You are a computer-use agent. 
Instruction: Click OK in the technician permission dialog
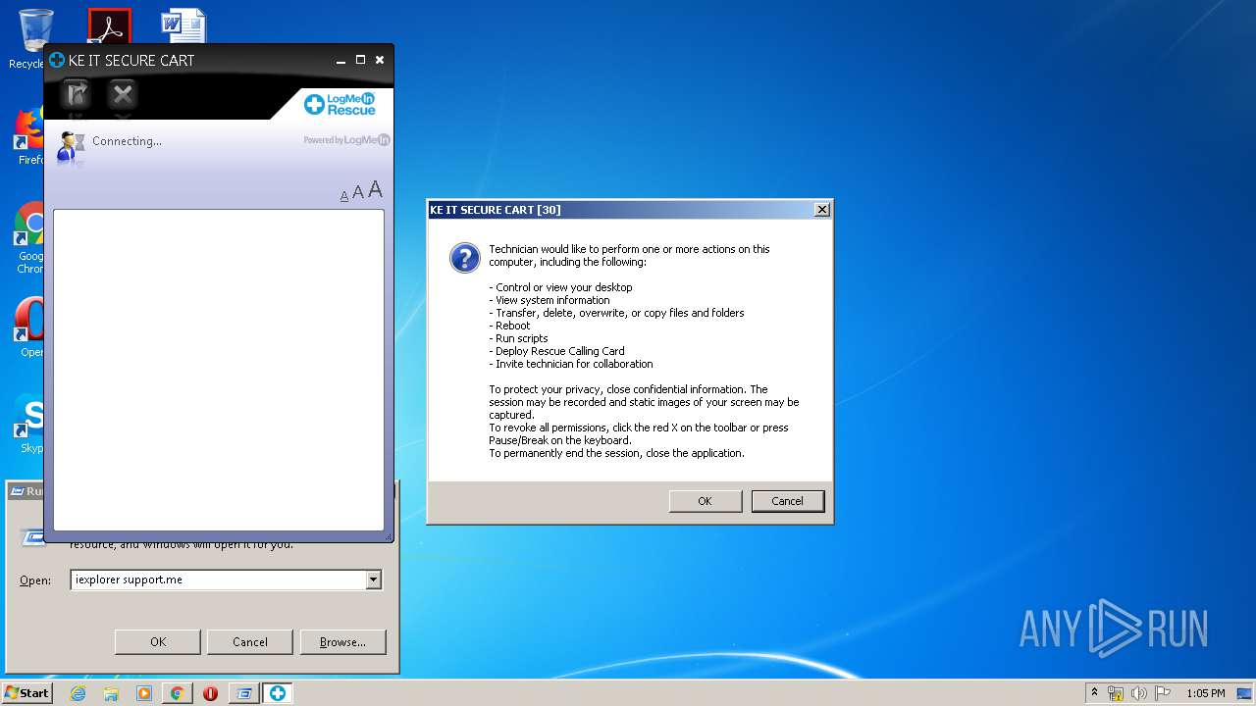[705, 501]
